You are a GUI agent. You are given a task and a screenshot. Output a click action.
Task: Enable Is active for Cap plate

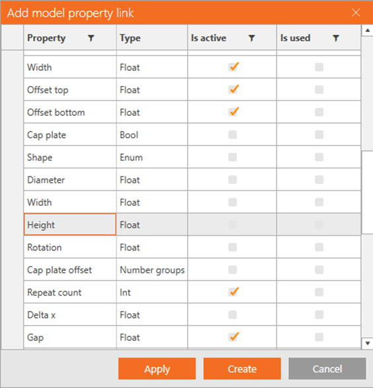pos(232,134)
